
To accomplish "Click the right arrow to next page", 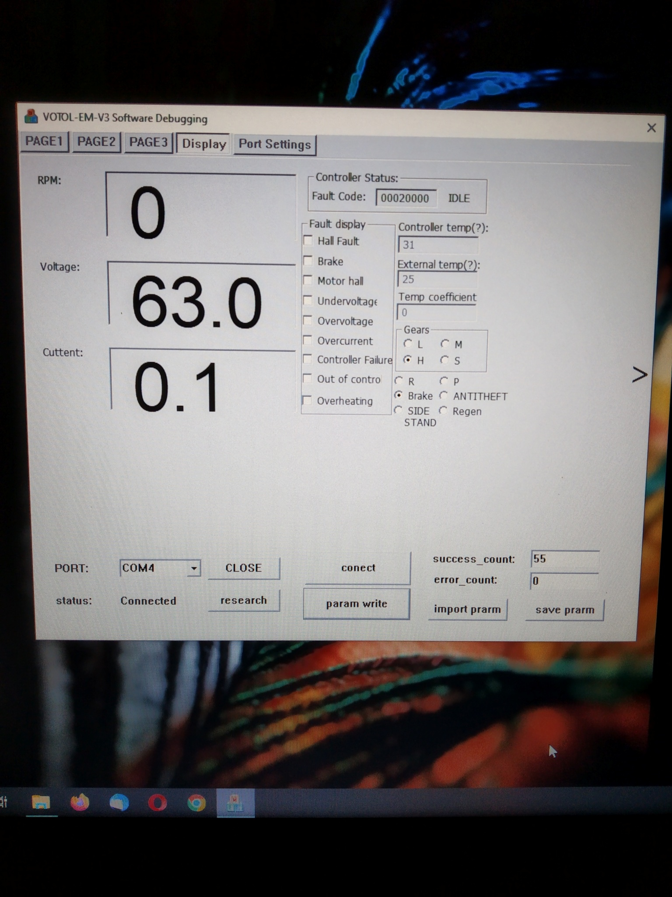I will 639,374.
